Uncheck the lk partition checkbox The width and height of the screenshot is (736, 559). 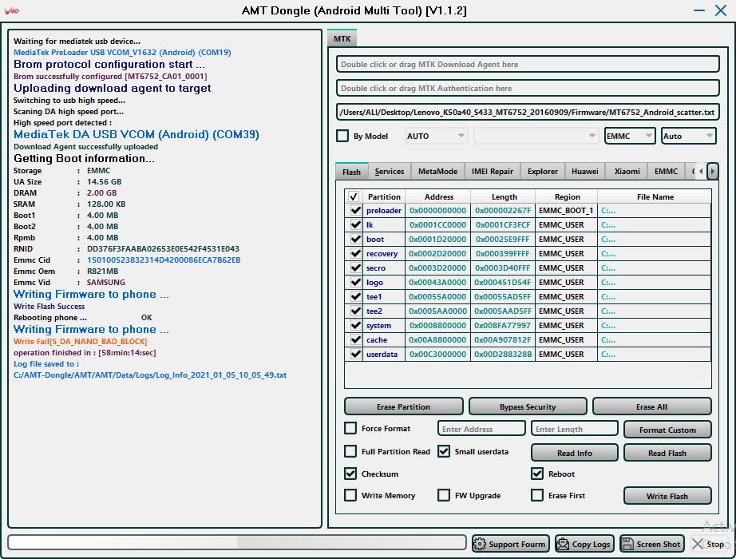click(x=355, y=225)
